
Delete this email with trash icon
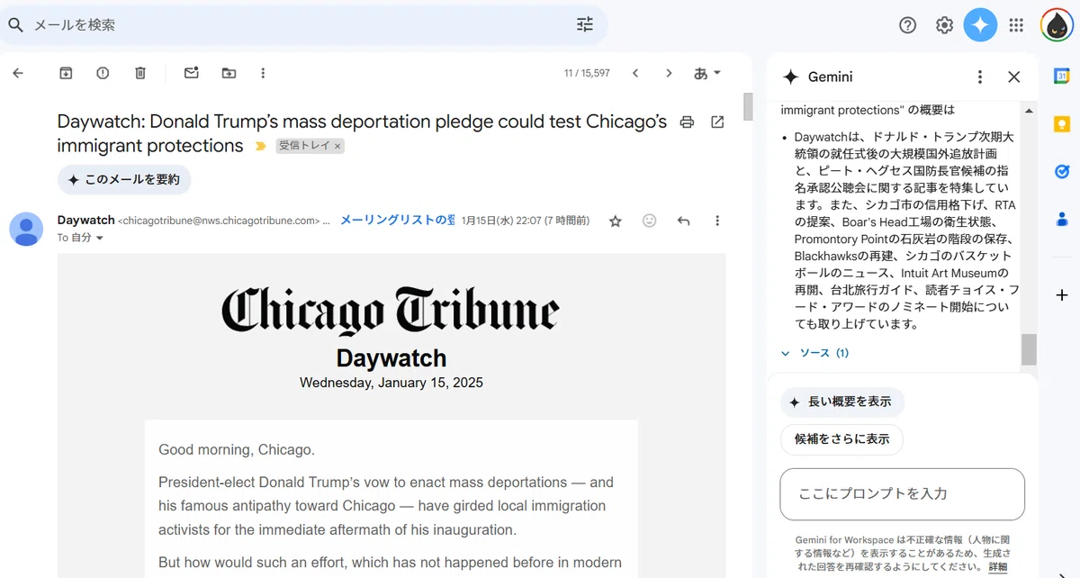point(140,73)
